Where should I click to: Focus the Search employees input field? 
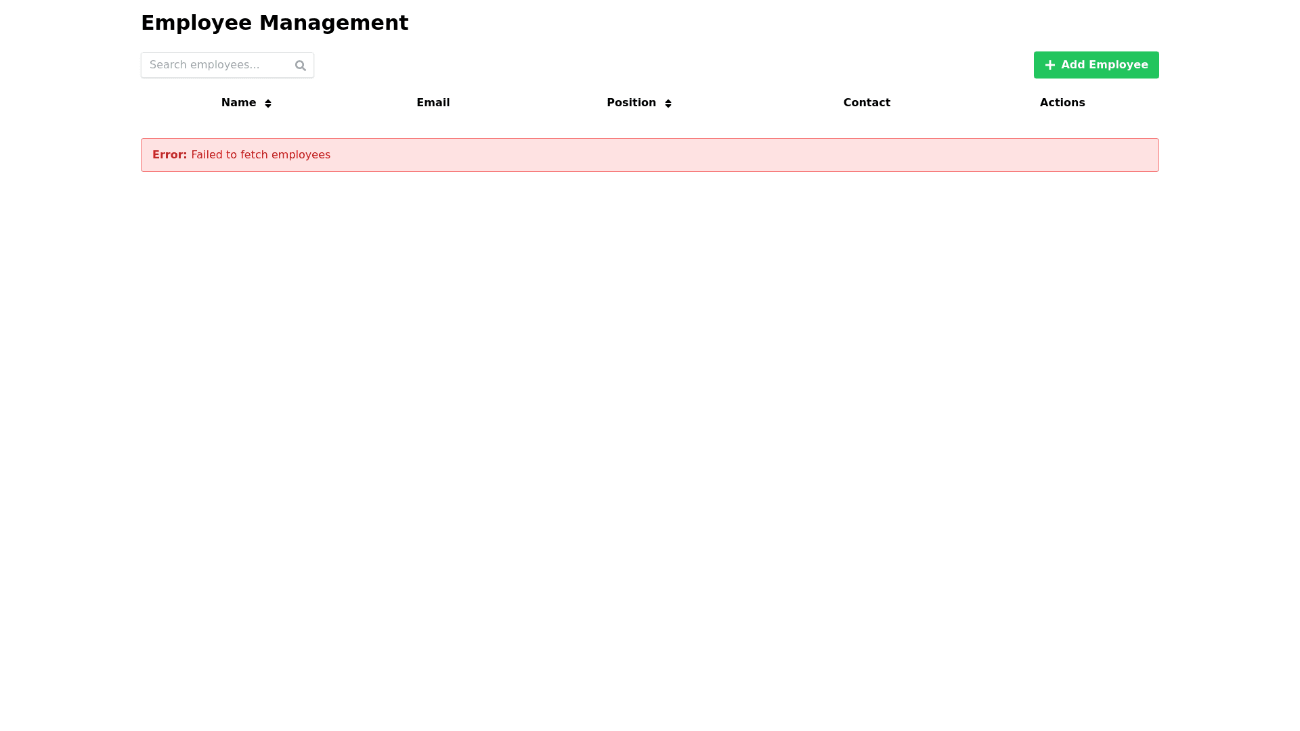[217, 65]
